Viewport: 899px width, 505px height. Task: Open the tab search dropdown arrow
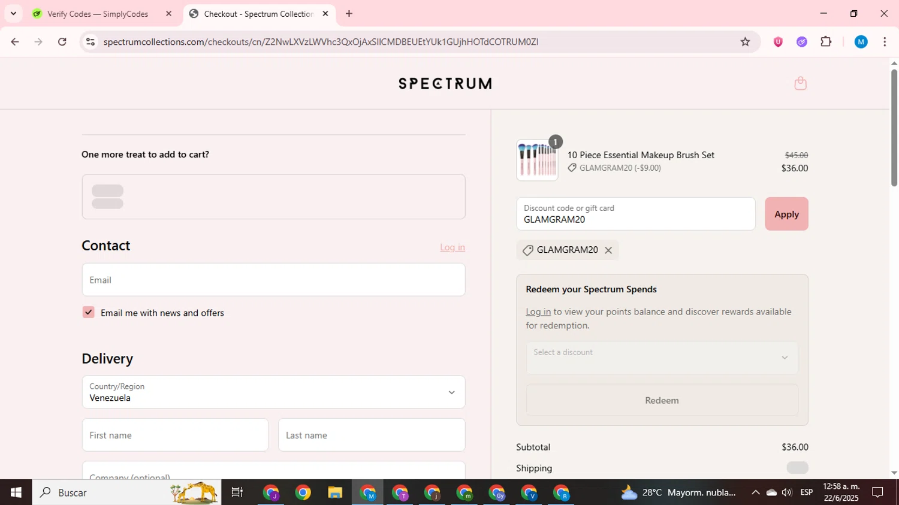coord(13,13)
